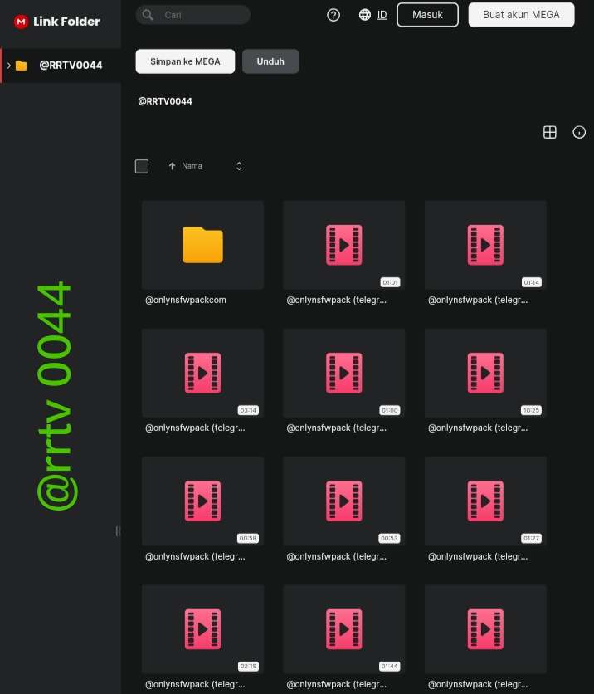Click the MEGA logo icon
The height and width of the screenshot is (694, 594).
[x=21, y=22]
